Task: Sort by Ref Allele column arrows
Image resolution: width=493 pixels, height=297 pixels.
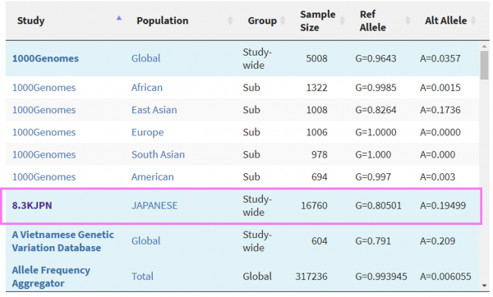Action: 408,21
